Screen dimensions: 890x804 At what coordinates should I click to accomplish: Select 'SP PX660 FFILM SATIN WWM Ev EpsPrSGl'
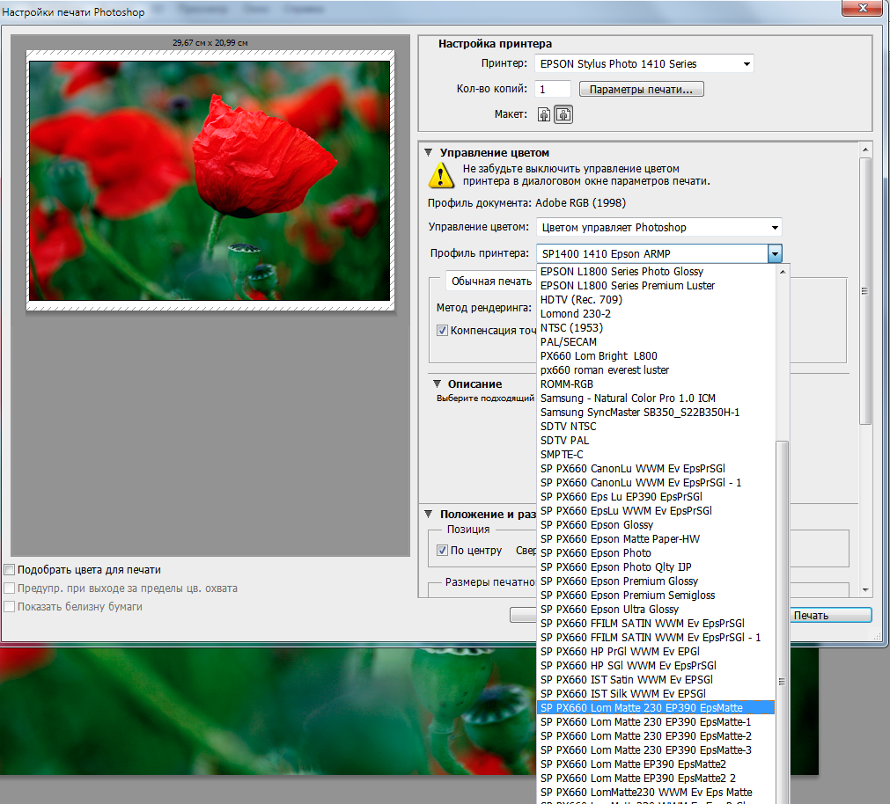point(656,623)
